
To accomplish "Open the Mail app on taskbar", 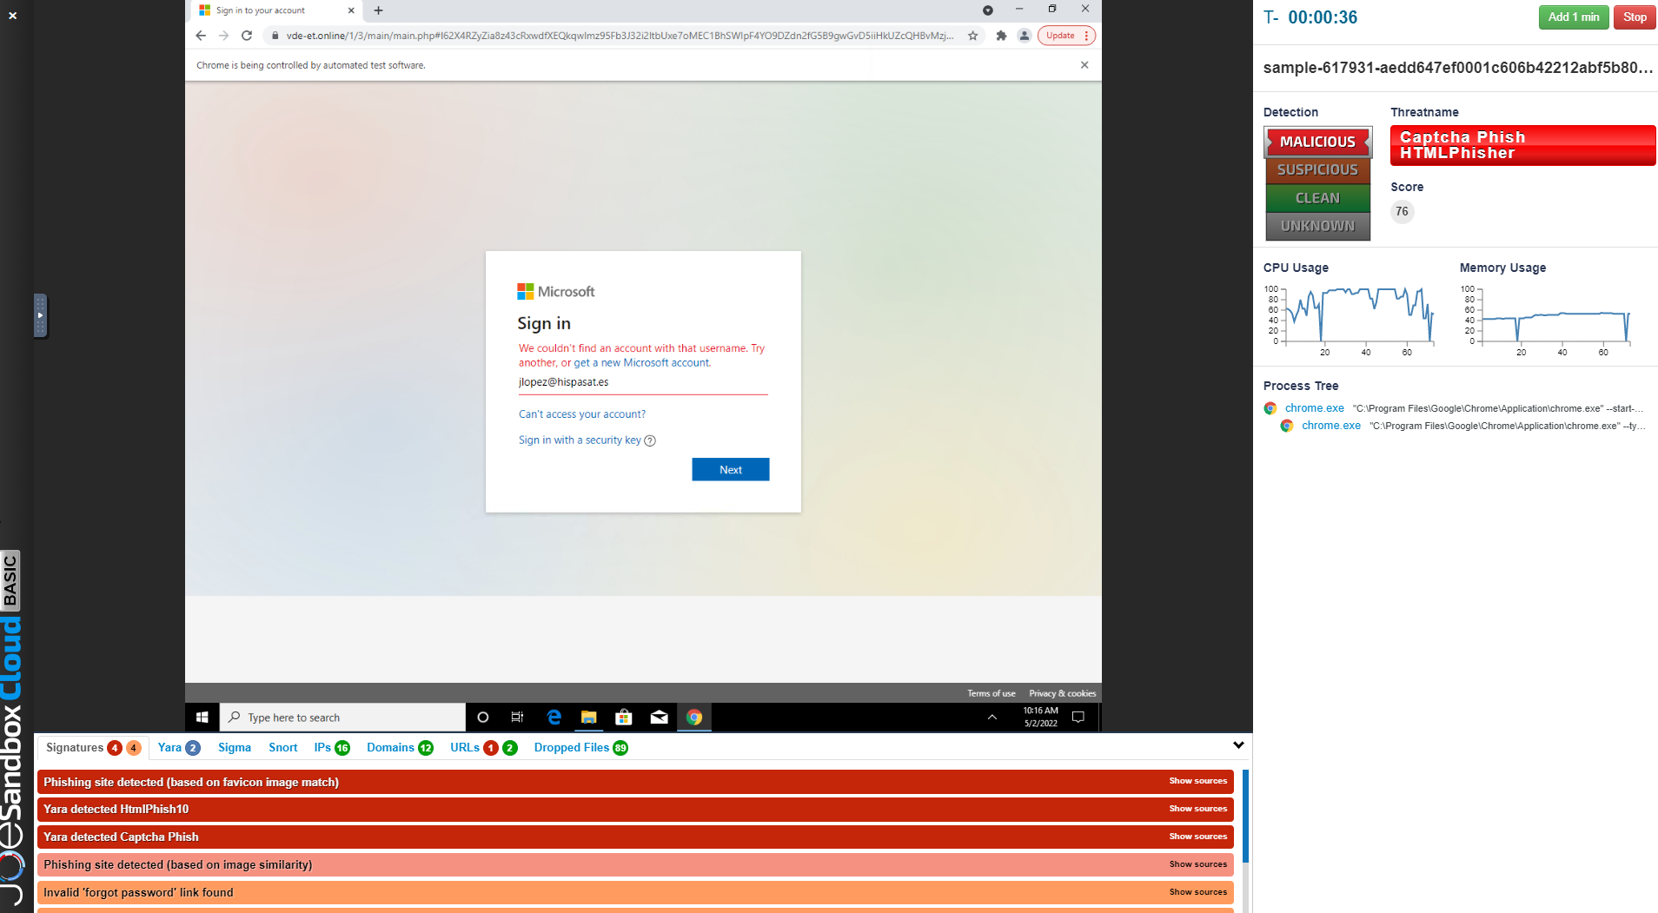I will click(659, 718).
